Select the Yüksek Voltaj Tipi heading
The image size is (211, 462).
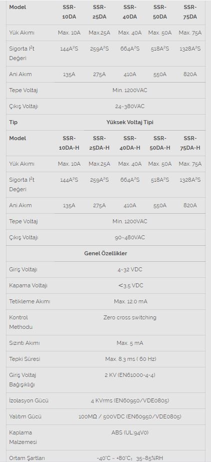(x=130, y=122)
